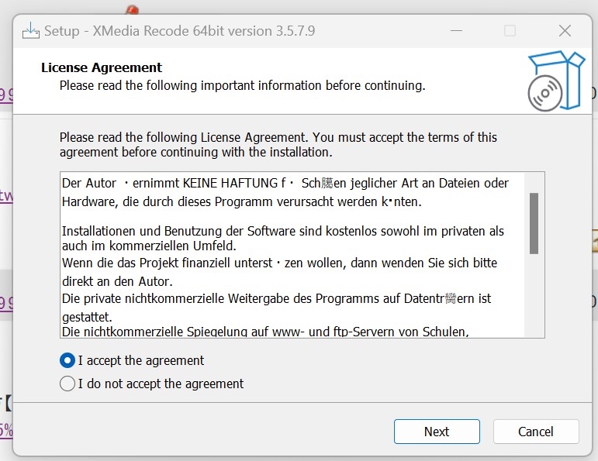This screenshot has width=598, height=461.
Task: Click the window title "Setup - XMedia Recode"
Action: pos(179,31)
